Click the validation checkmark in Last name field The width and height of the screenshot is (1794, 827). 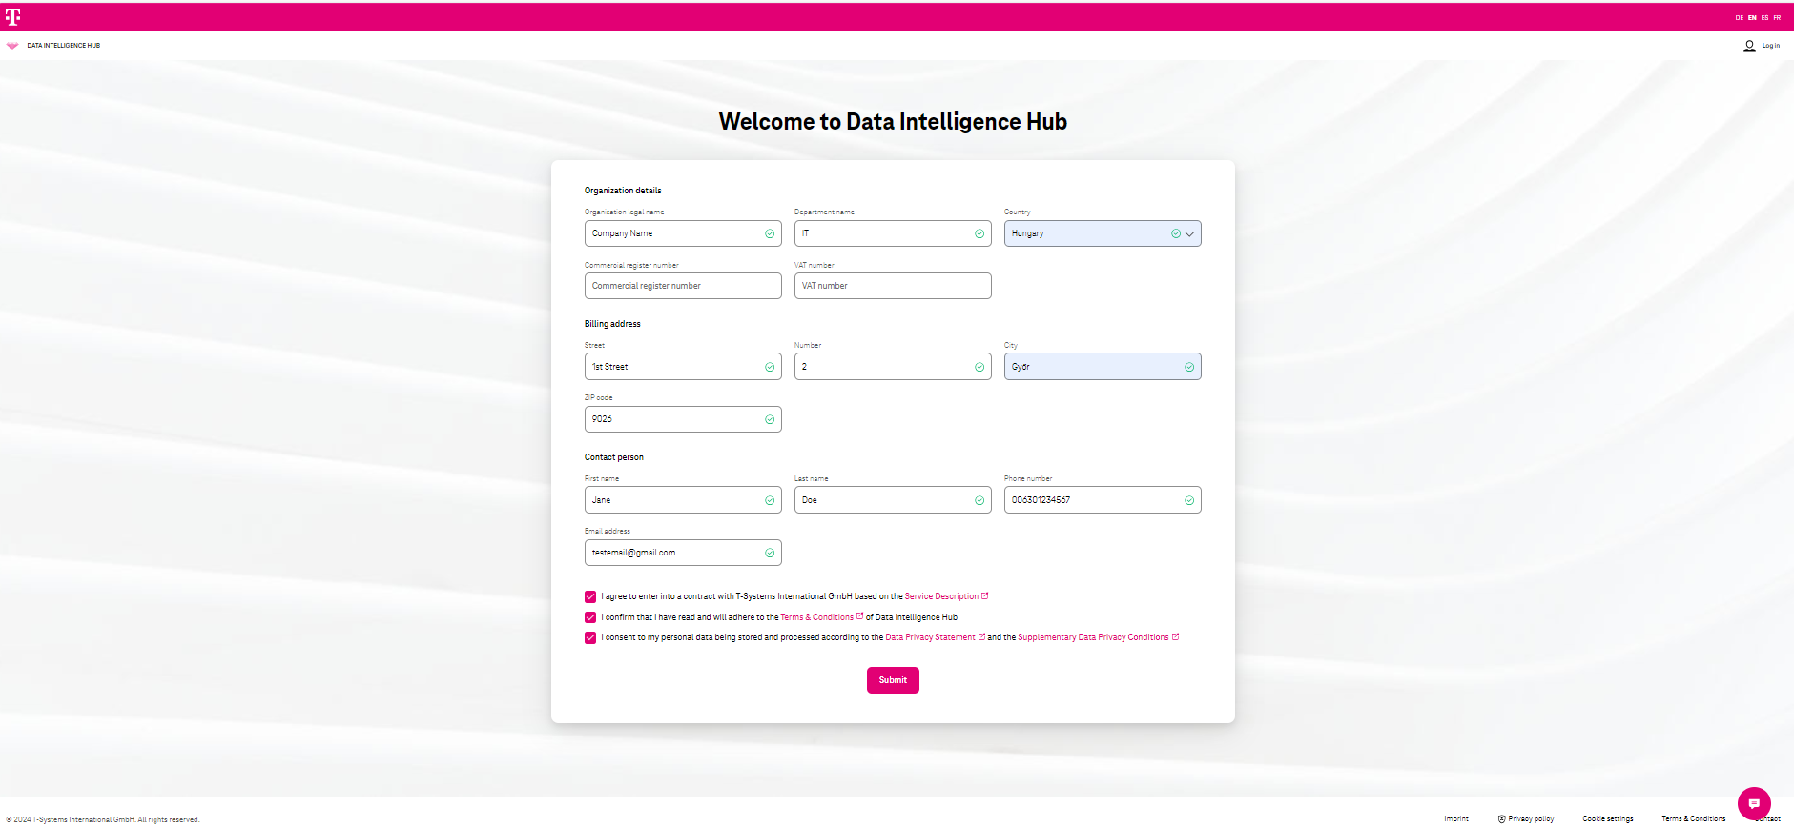coord(979,500)
